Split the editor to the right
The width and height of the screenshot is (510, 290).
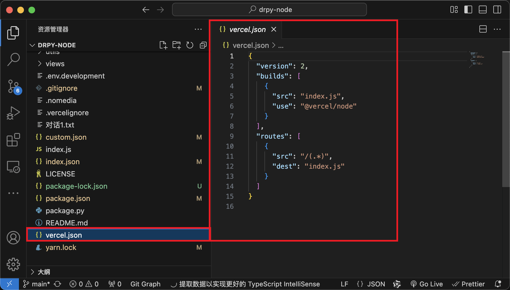(x=483, y=29)
